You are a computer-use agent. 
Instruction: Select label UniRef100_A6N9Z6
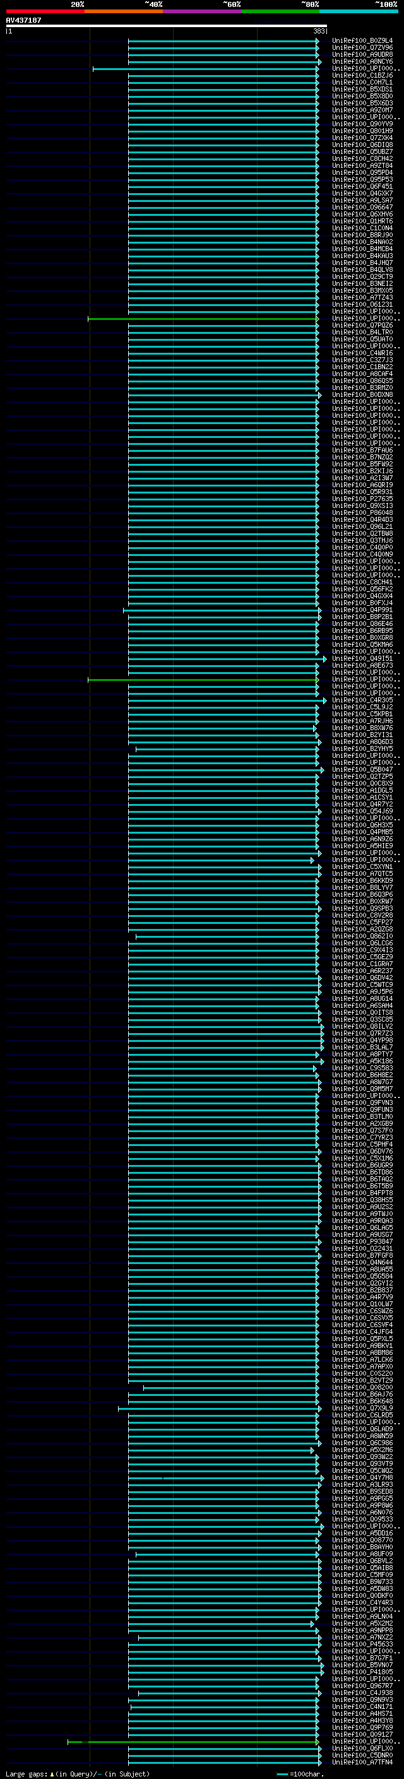pos(362,839)
